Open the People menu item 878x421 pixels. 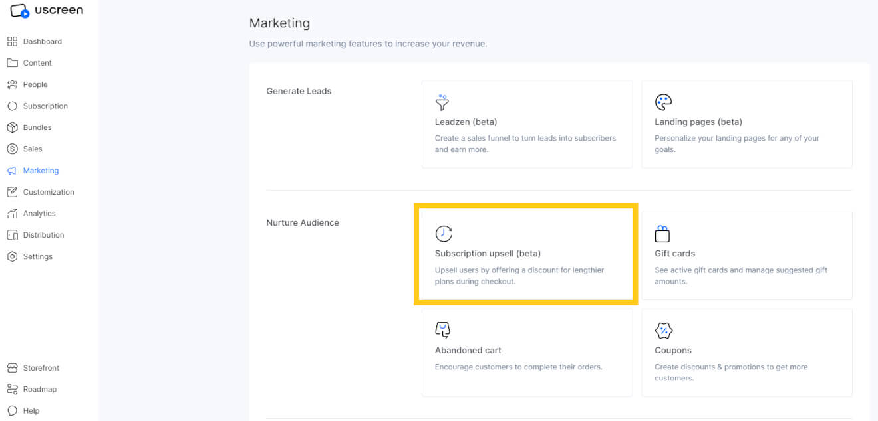click(35, 84)
